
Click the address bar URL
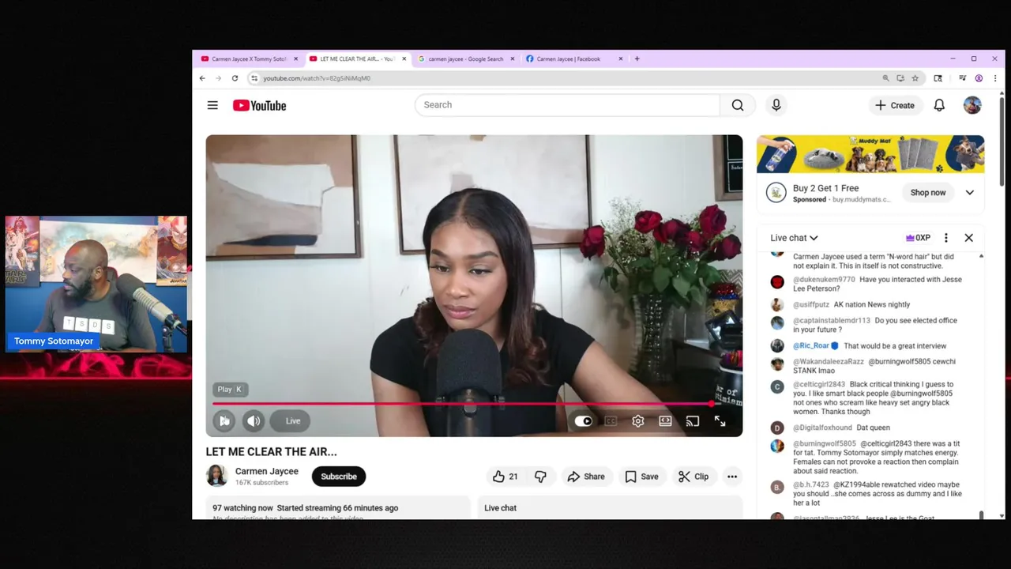[x=317, y=78]
